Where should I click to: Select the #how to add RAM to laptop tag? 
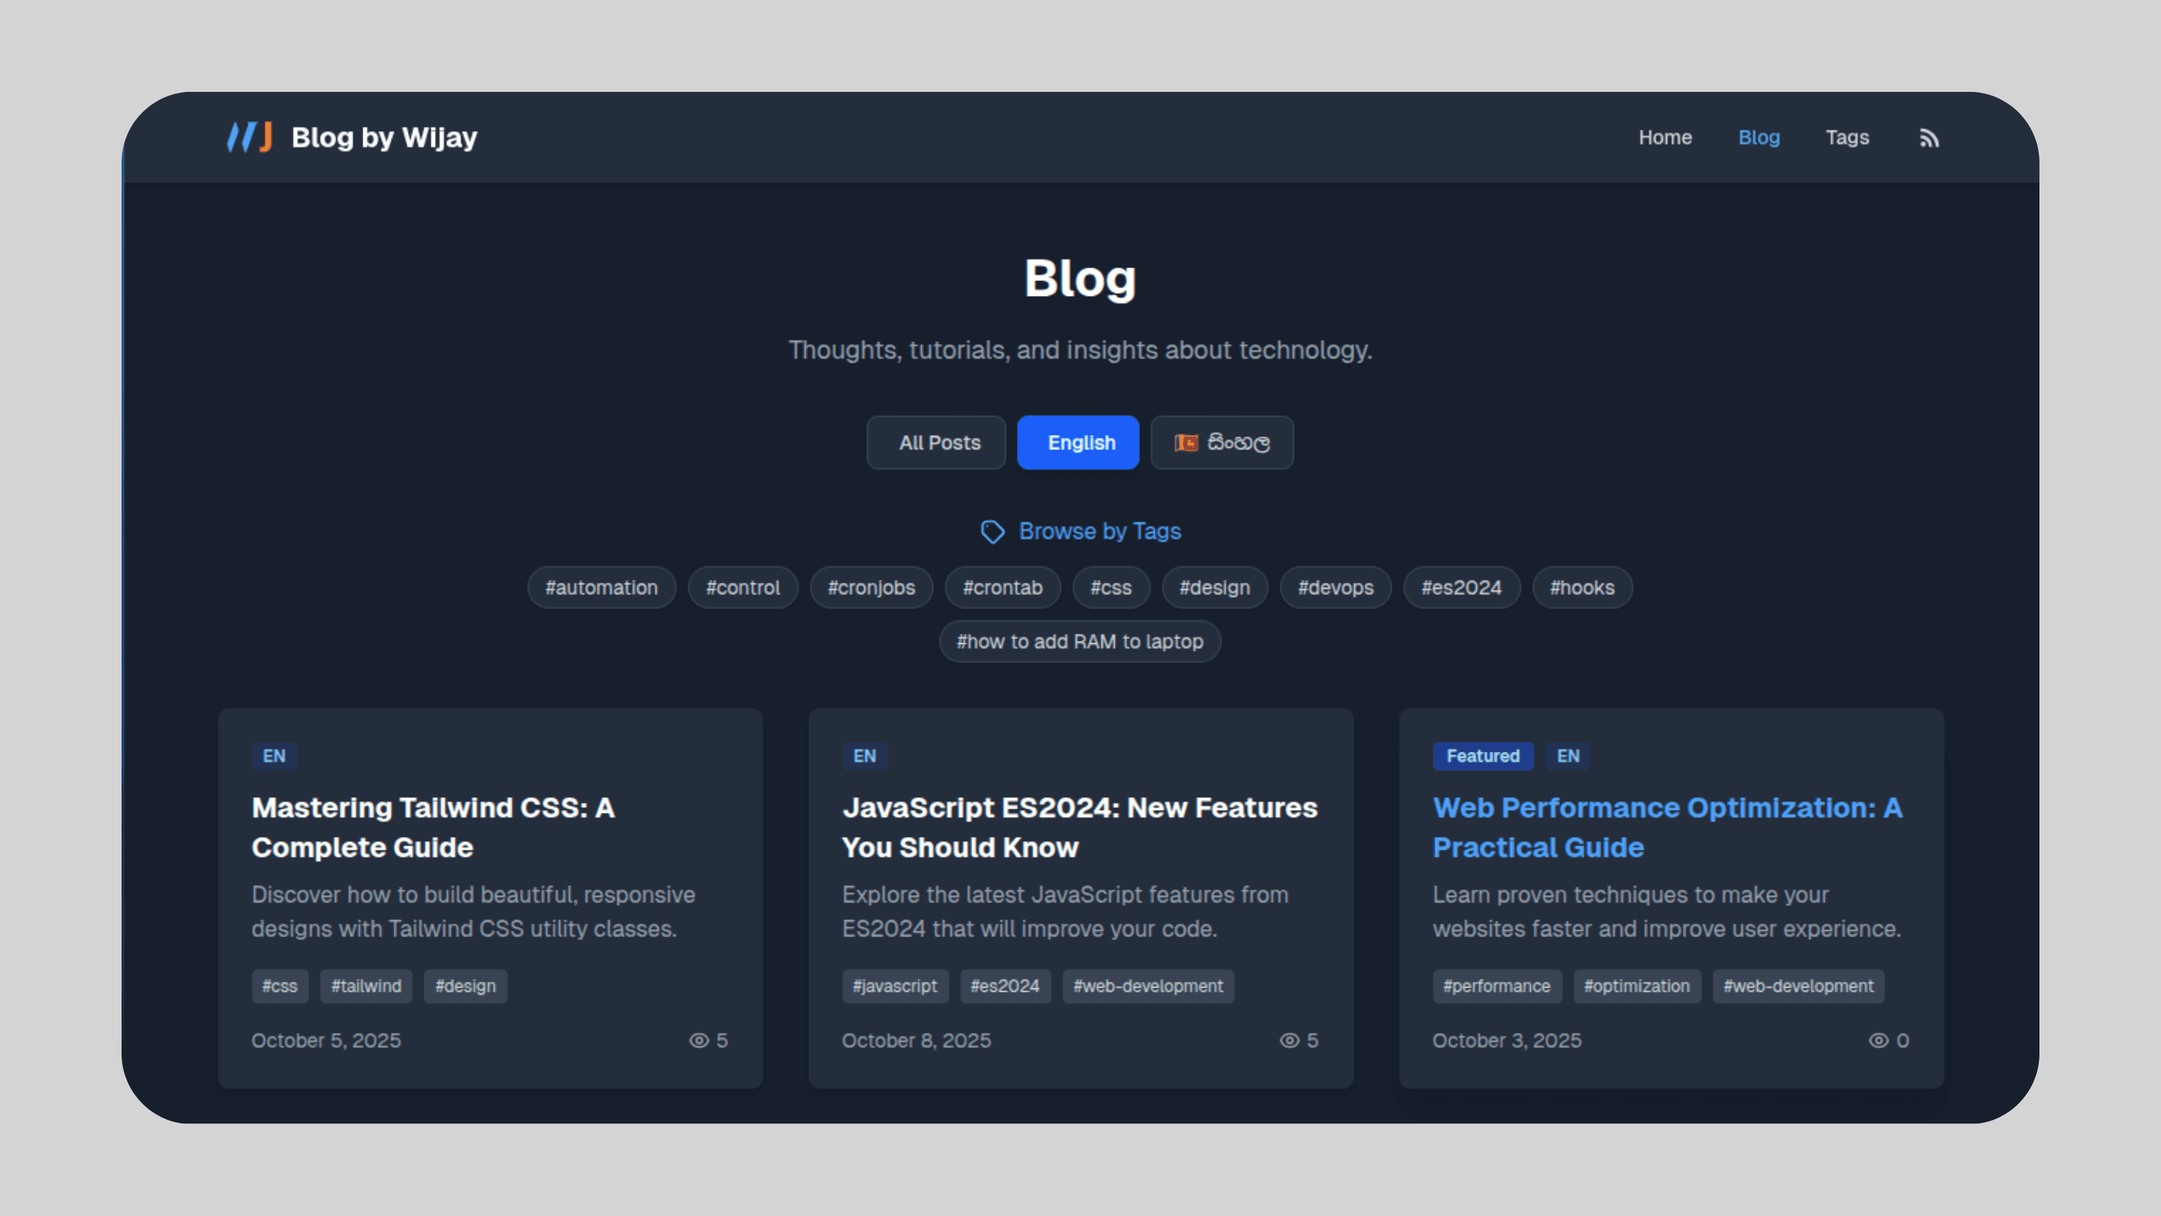point(1080,641)
